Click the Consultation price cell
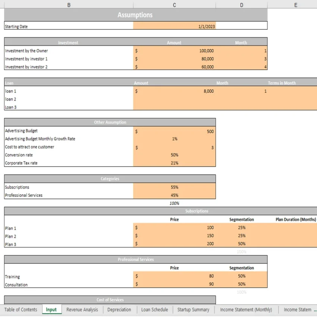Image resolution: width=317 pixels, height=317 pixels. pos(174,285)
